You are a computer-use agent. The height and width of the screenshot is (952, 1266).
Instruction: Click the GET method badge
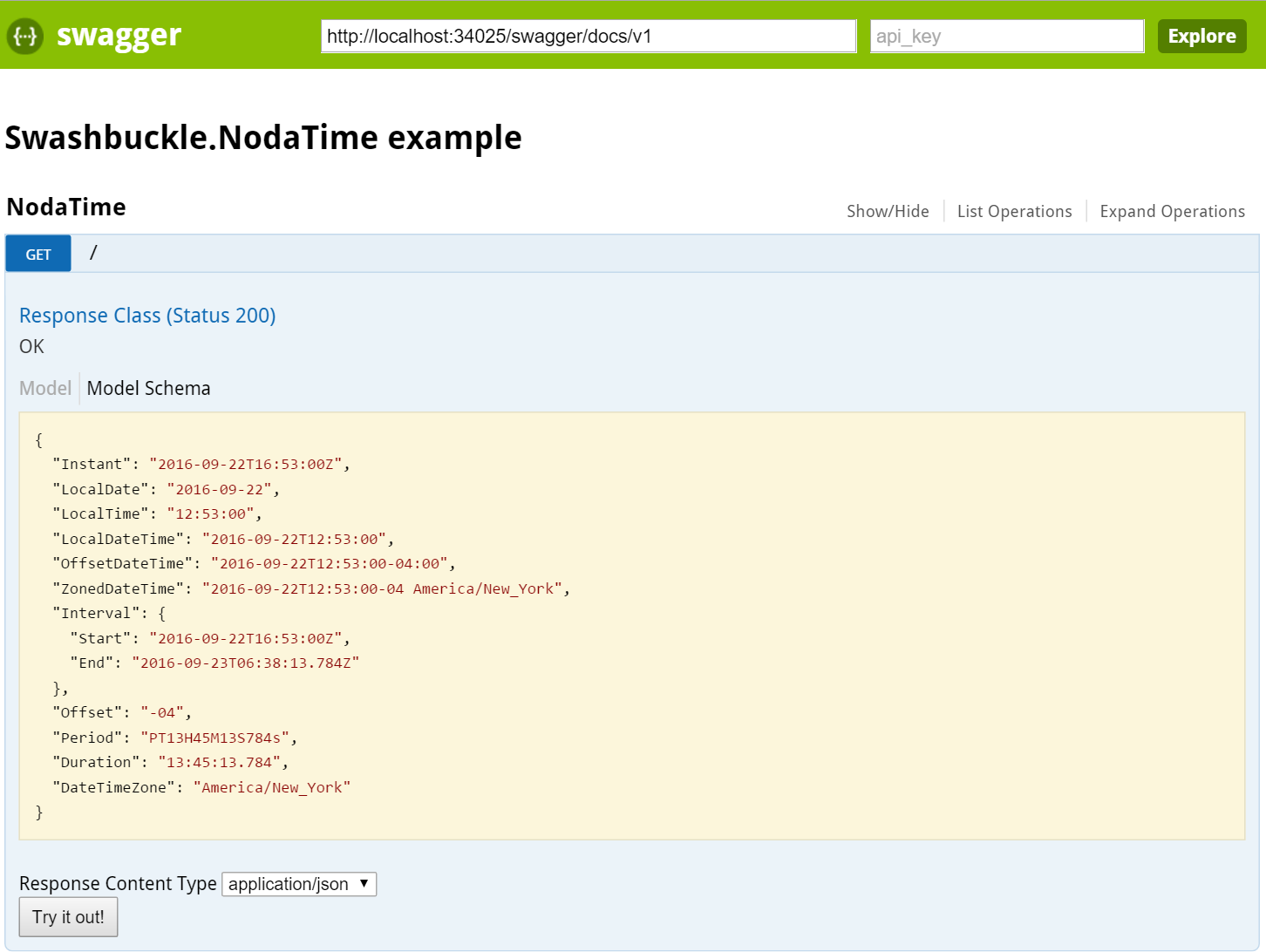coord(38,255)
